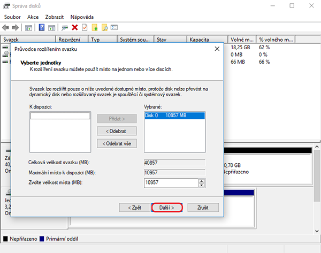Click the show/hide console tree icon
Screen dimensions: 321x253
pos(28,27)
